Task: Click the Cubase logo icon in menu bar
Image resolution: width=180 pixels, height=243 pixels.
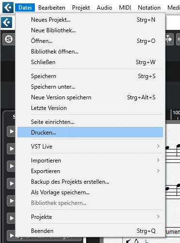Action: pyautogui.click(x=8, y=7)
